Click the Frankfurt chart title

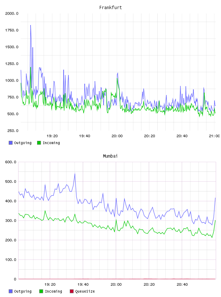coord(110,8)
